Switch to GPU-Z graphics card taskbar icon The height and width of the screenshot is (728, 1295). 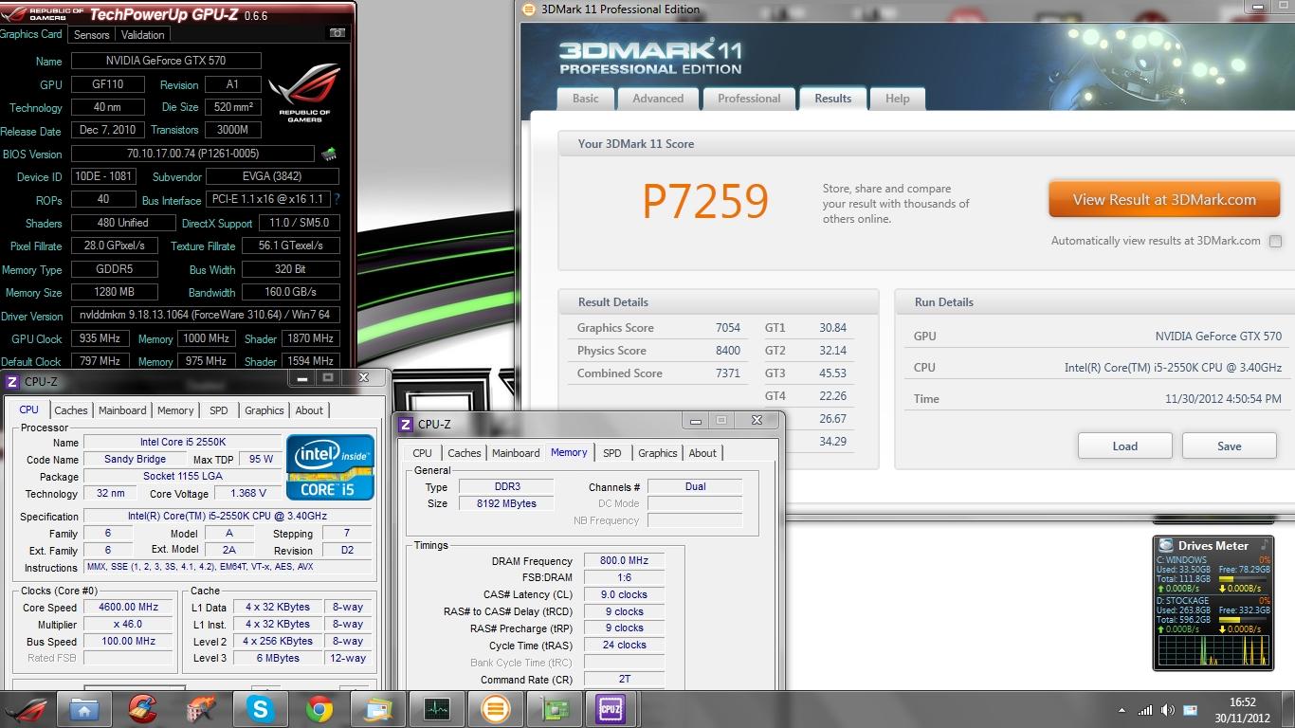(x=554, y=709)
